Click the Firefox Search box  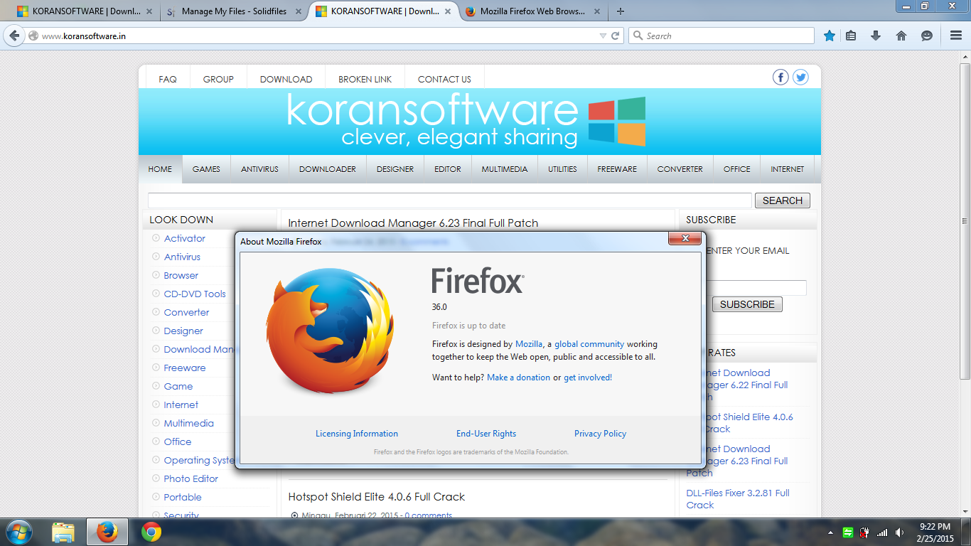(x=721, y=36)
